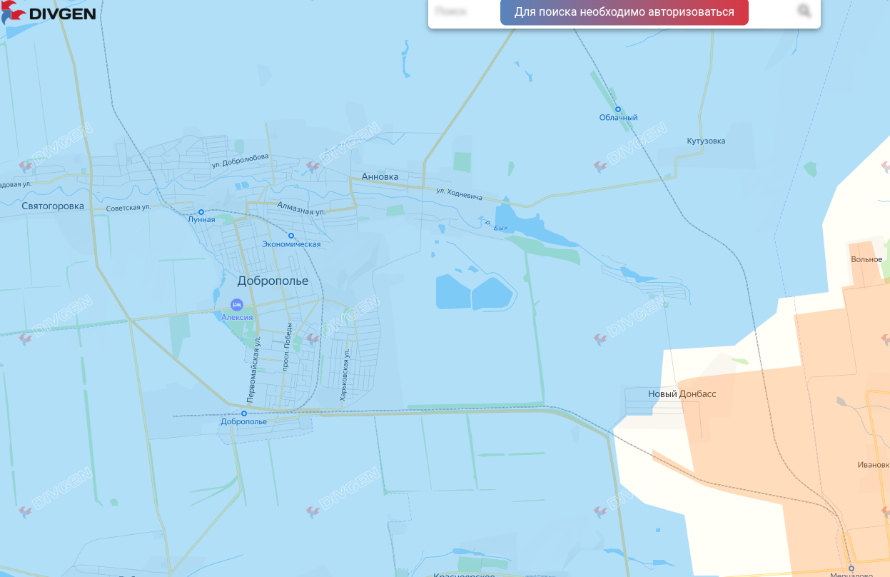Select the Доброполье railway station marker
Image resolution: width=890 pixels, height=577 pixels.
tap(244, 413)
